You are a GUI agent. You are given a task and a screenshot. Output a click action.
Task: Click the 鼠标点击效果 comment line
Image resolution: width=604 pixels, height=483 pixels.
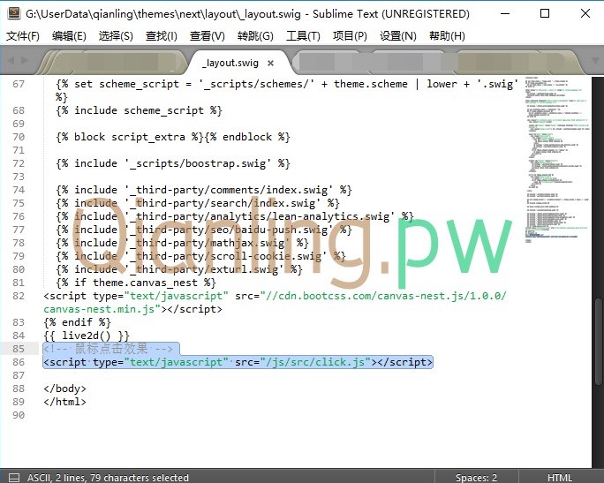pos(108,349)
